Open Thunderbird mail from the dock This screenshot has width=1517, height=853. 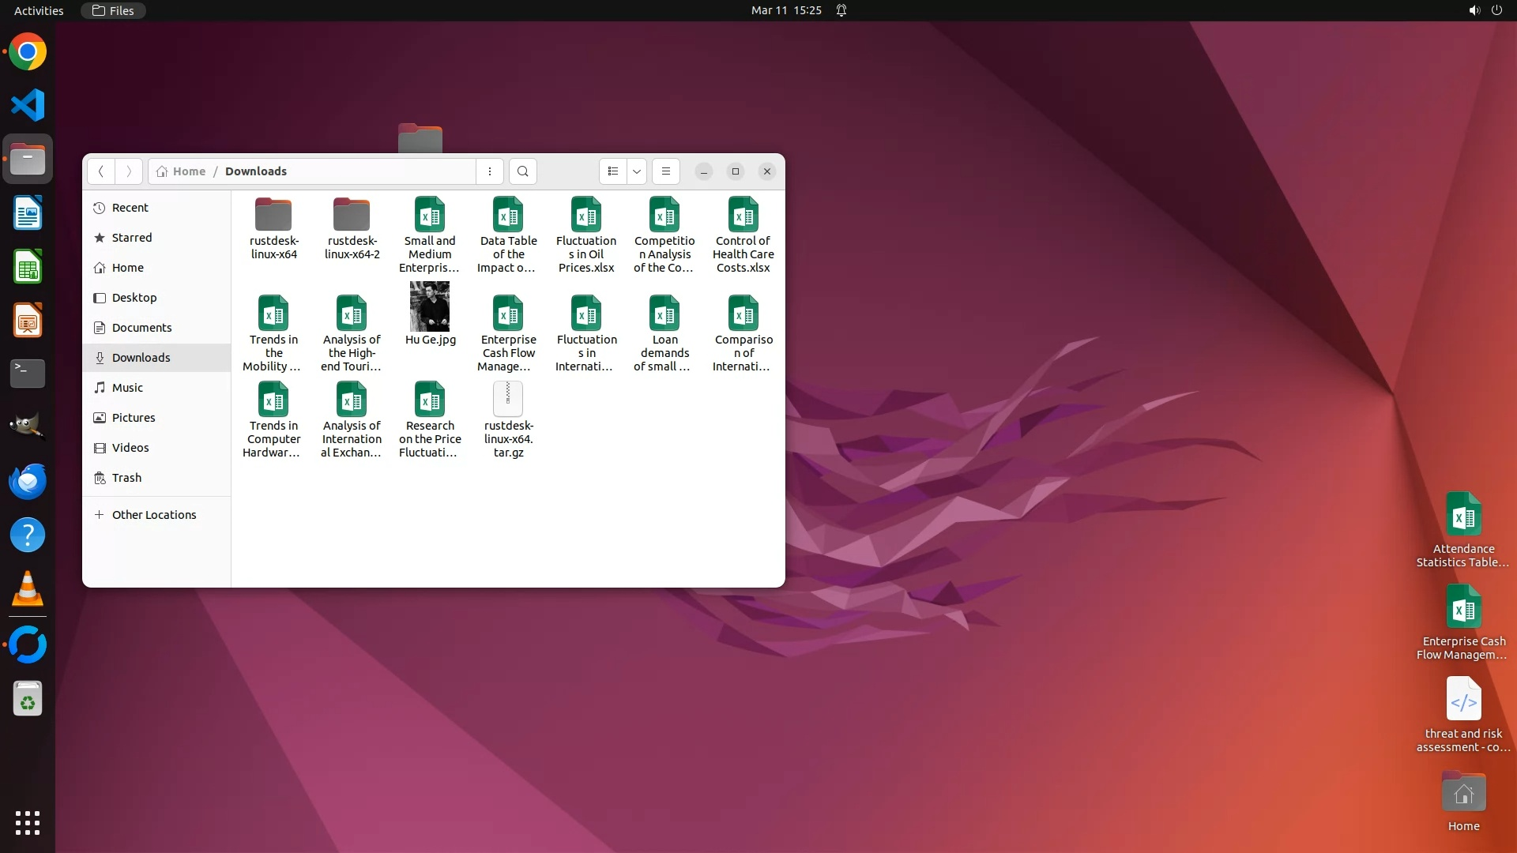28,481
